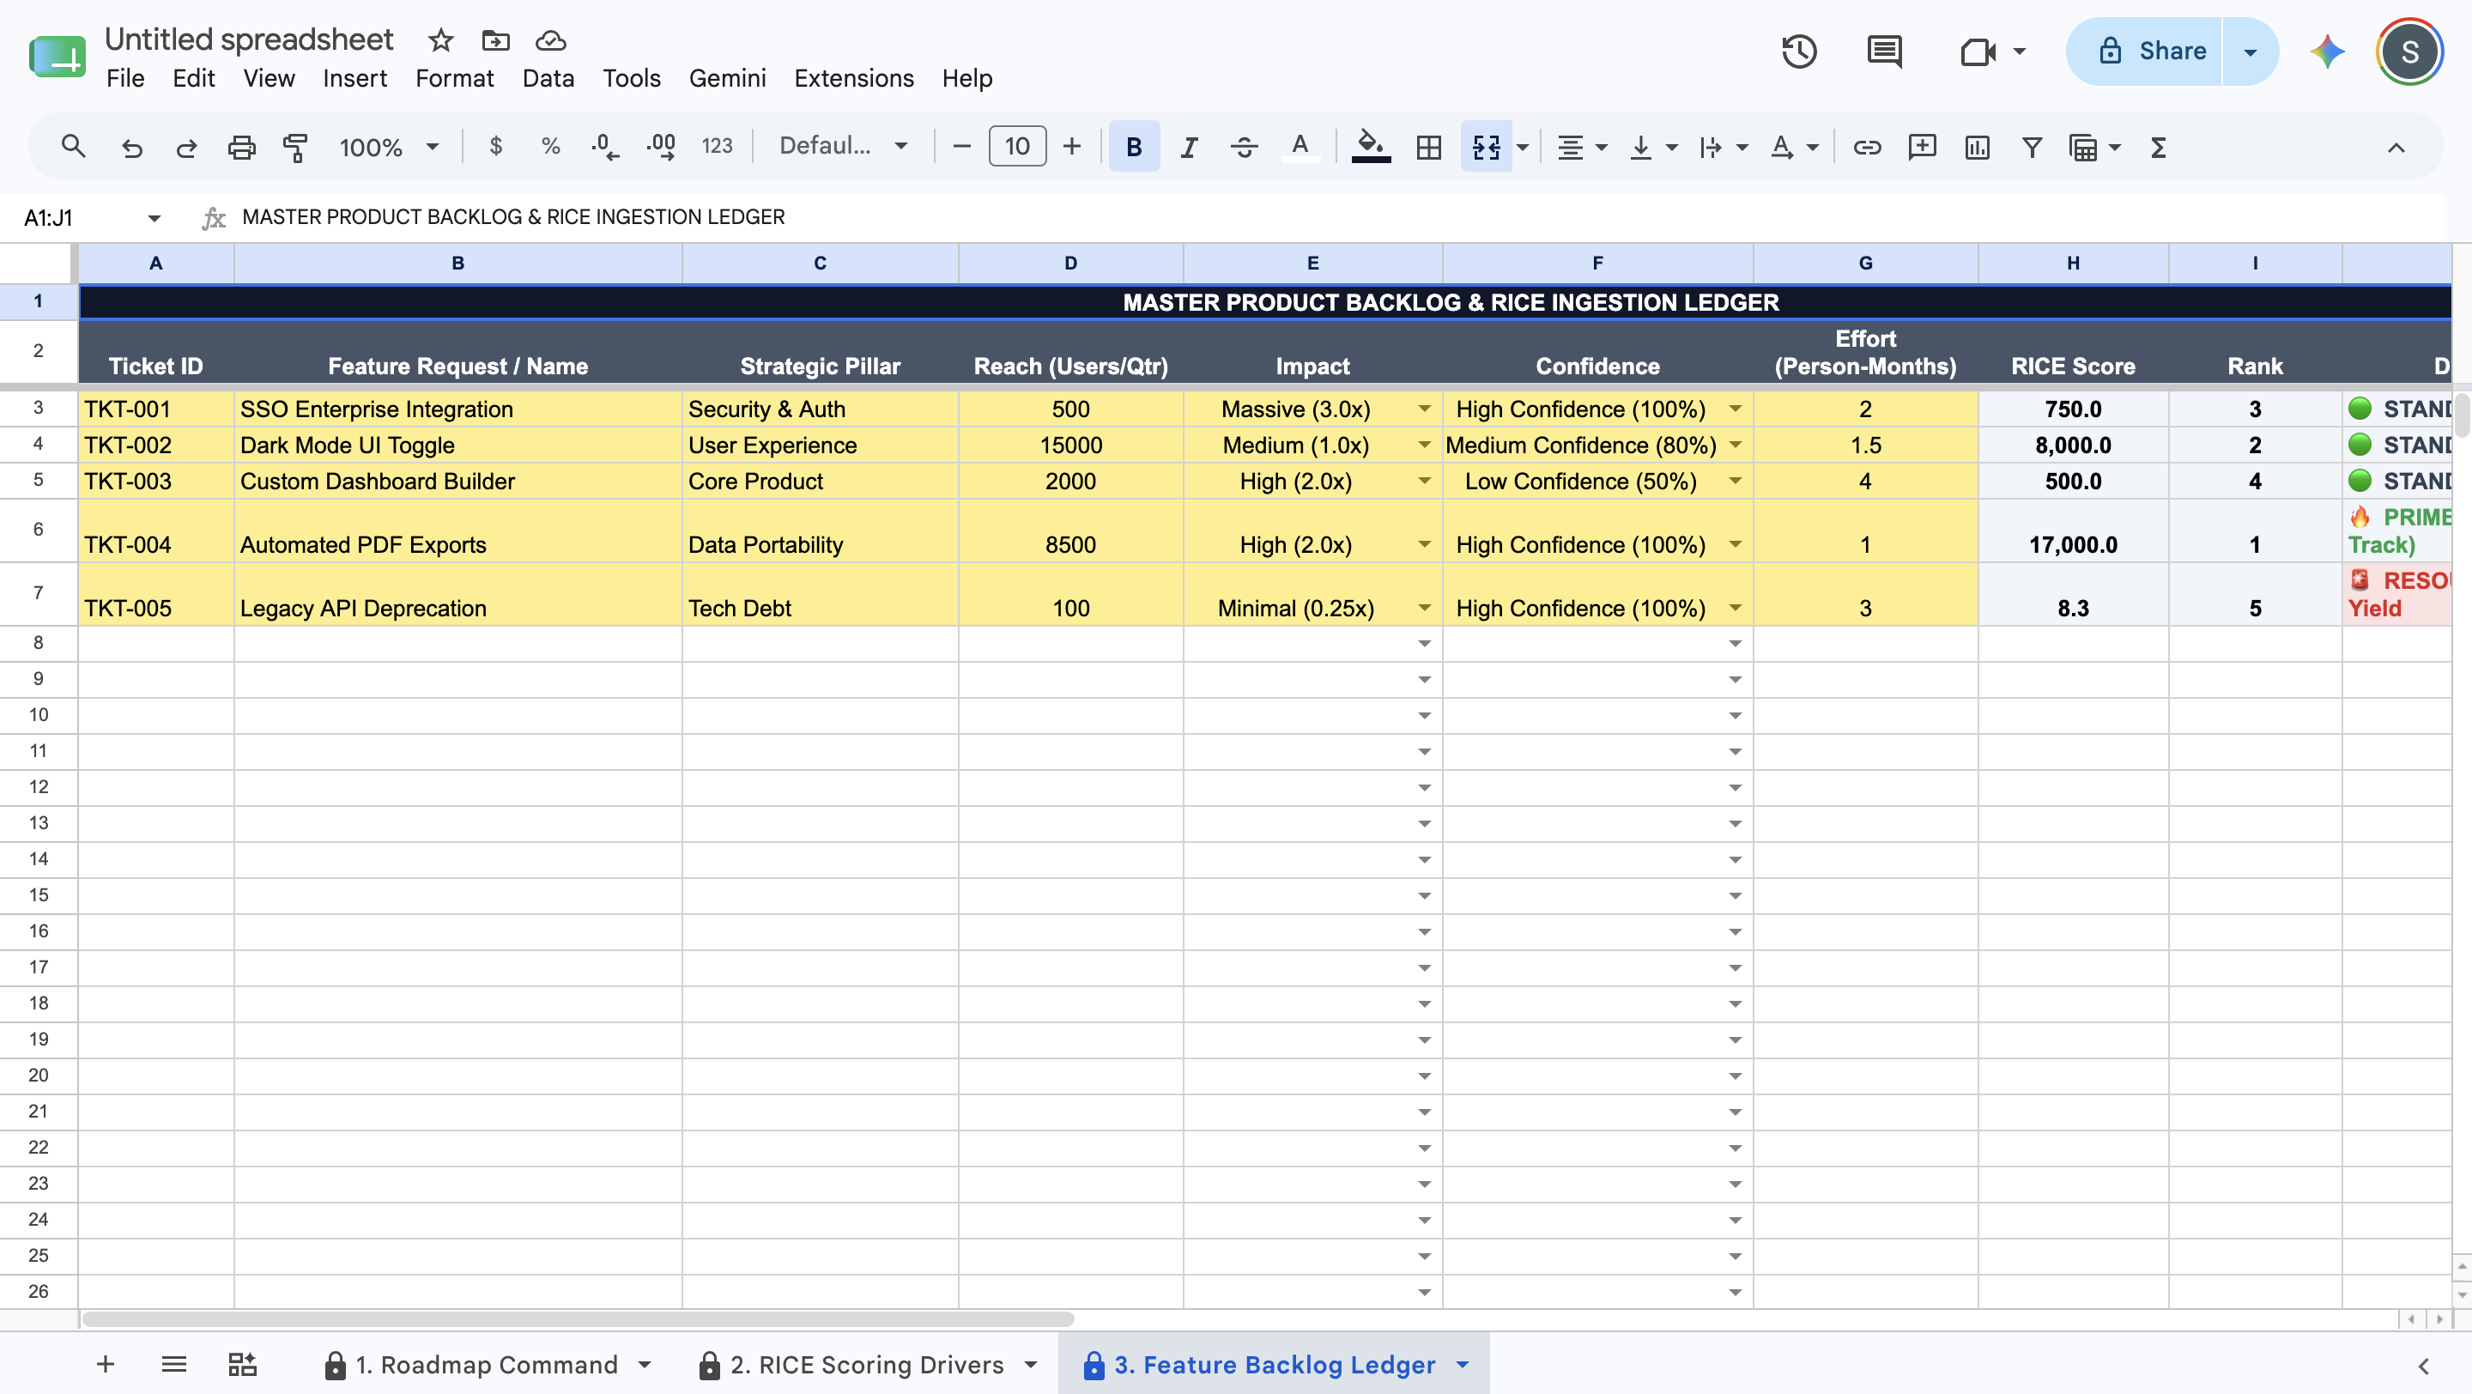Click the horizontal scrollbar
This screenshot has height=1394, width=2472.
[x=579, y=1319]
